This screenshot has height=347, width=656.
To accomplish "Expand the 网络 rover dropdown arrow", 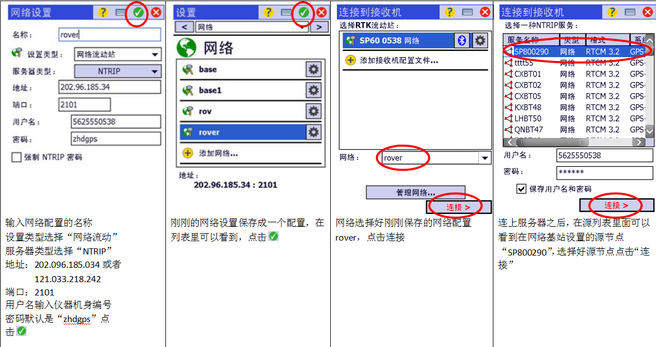I will pyautogui.click(x=485, y=158).
